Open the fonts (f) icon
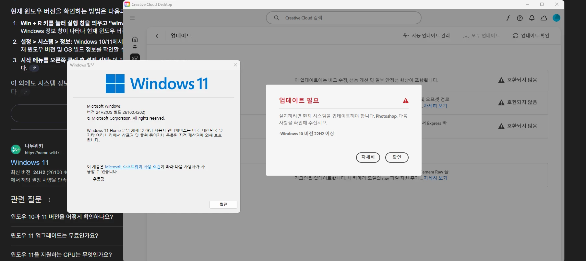The image size is (586, 261). tap(508, 18)
